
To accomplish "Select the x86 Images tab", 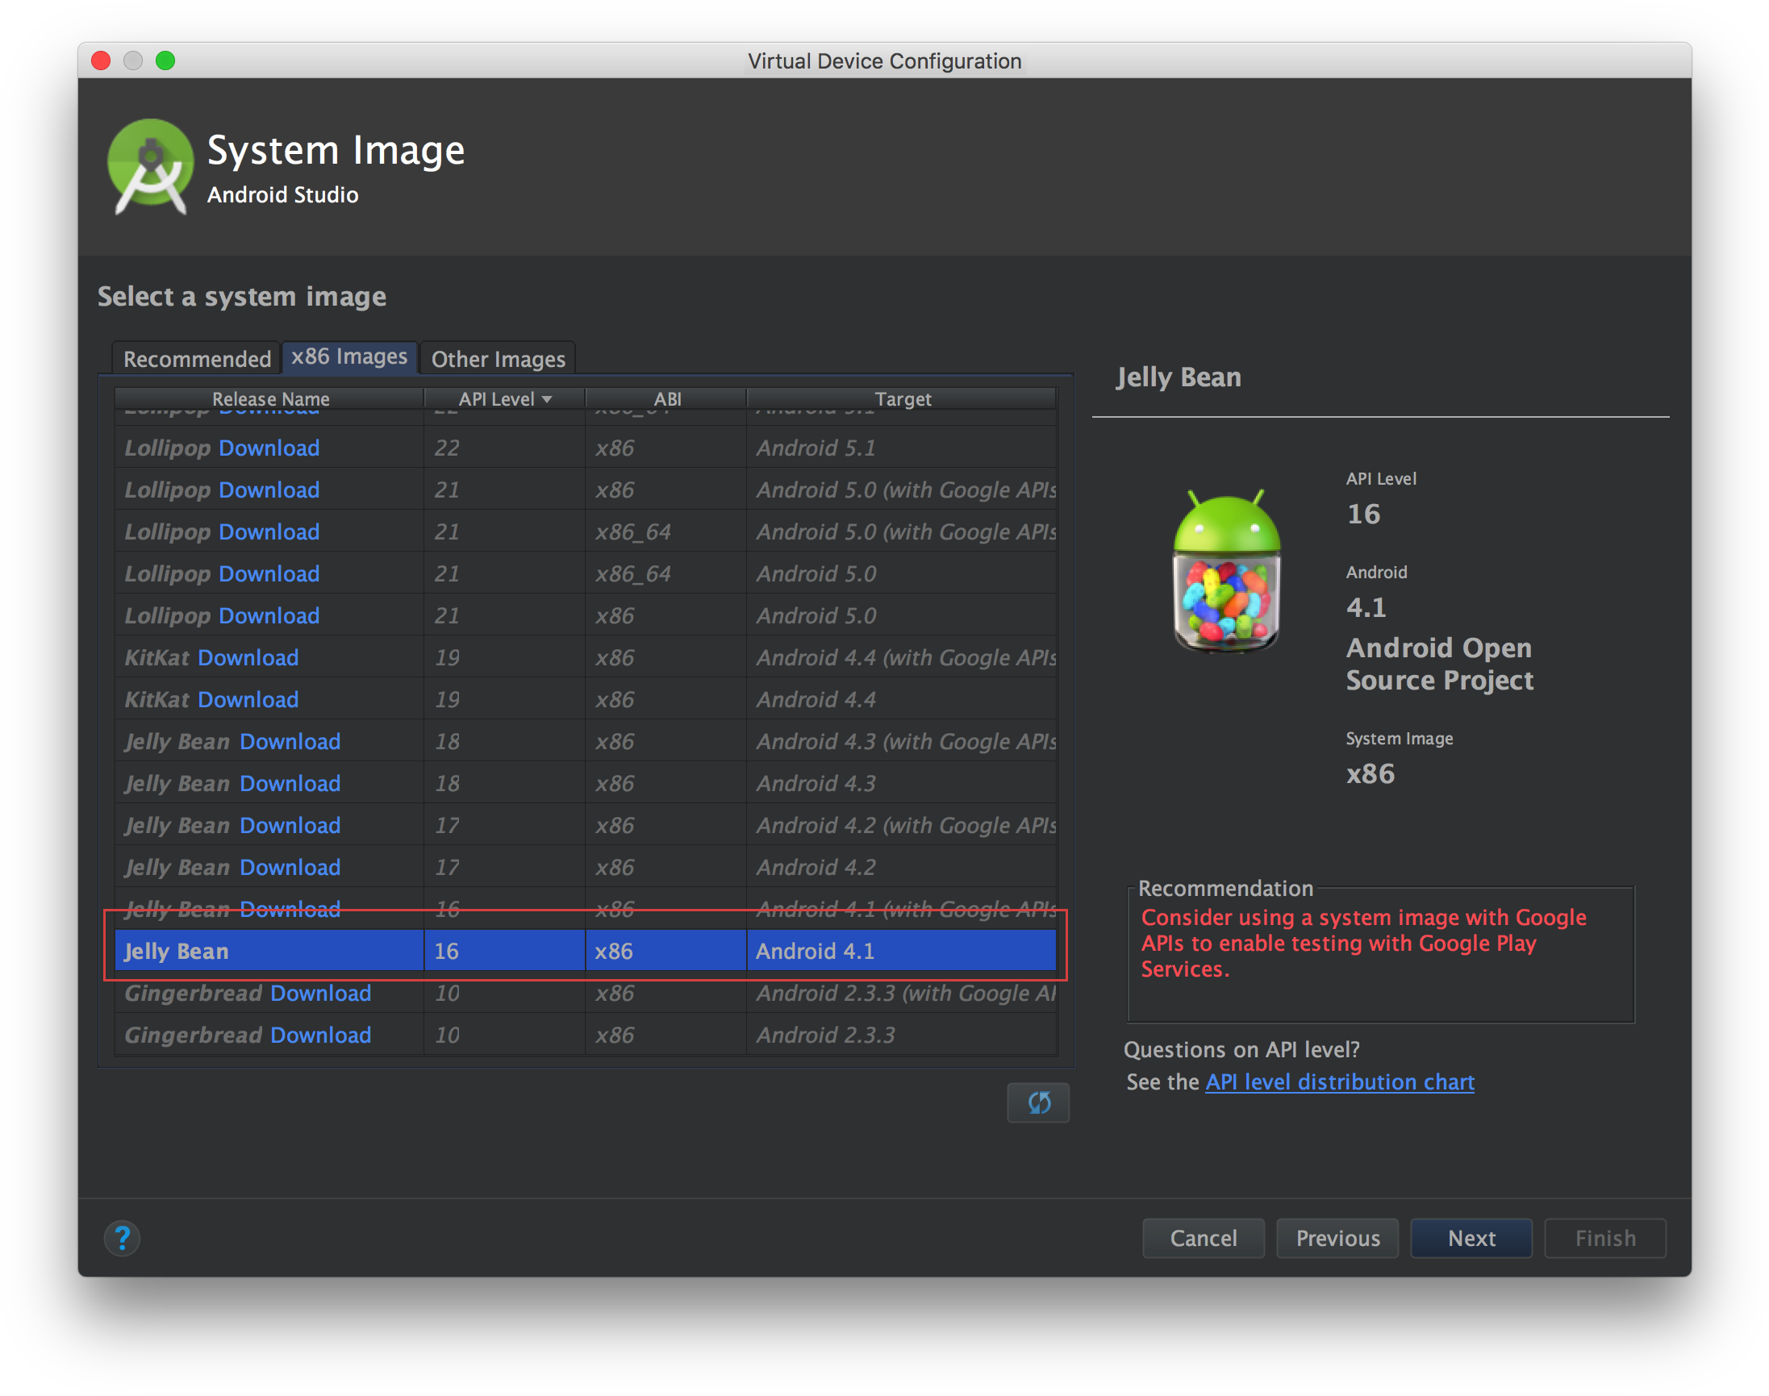I will [349, 356].
